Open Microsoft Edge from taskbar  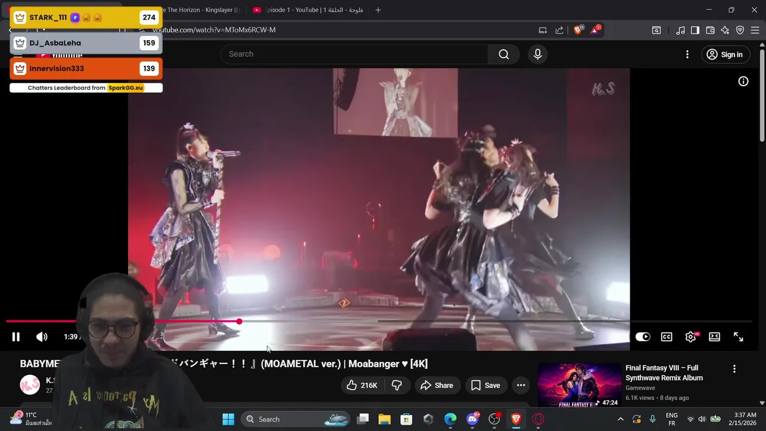tap(451, 419)
